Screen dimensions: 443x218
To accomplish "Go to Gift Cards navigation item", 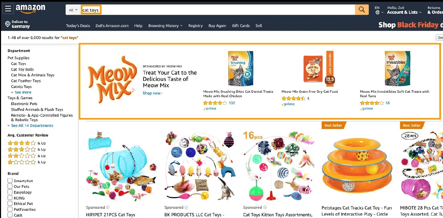I will pyautogui.click(x=241, y=26).
